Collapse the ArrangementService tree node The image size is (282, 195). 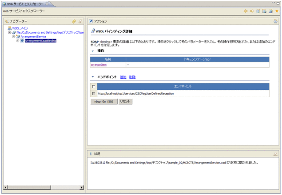tap(13, 37)
